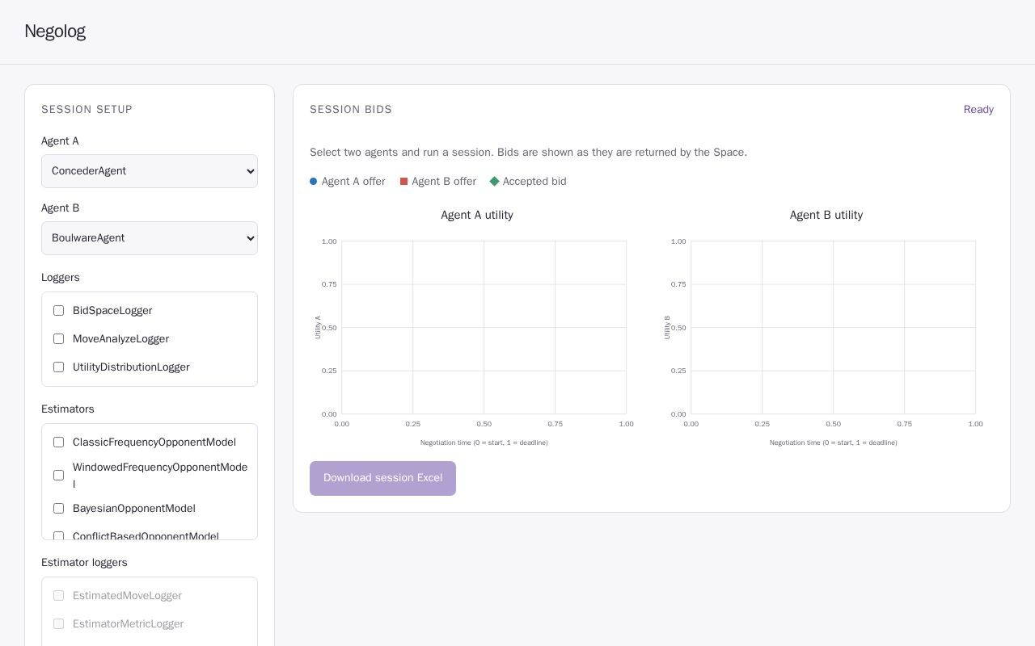Click Download session Excel button

[x=382, y=478]
